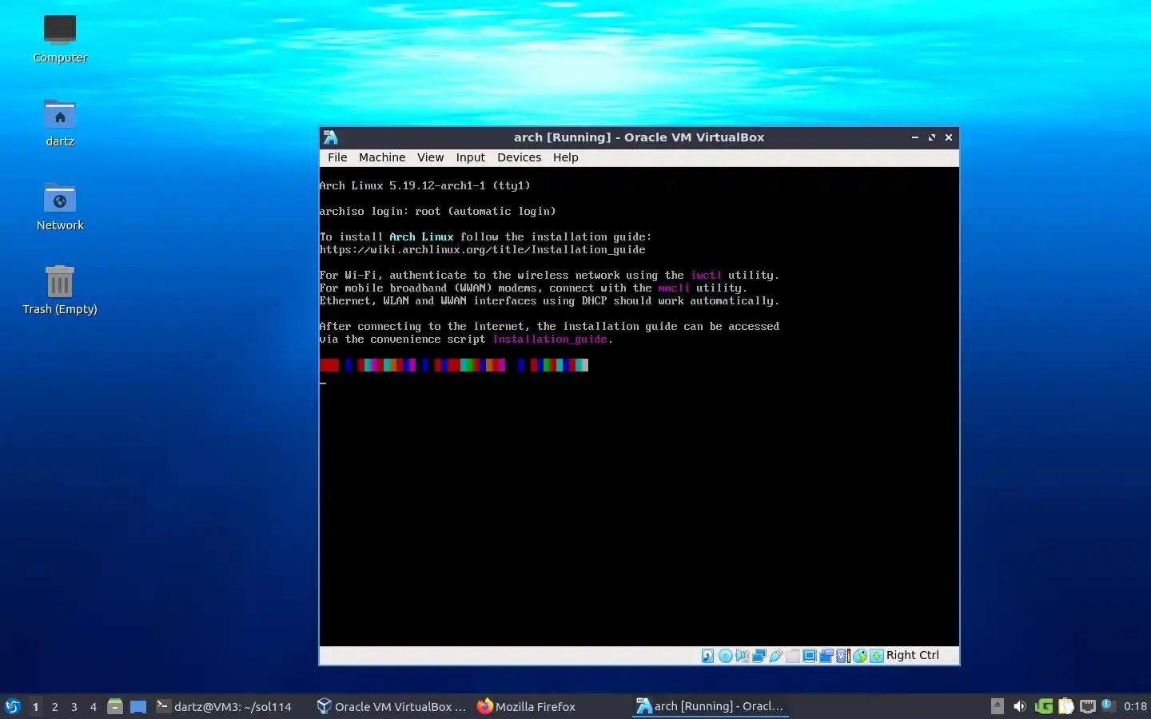The width and height of the screenshot is (1151, 719).
Task: Click the show desktop icon in taskbar
Action: pyautogui.click(x=138, y=706)
